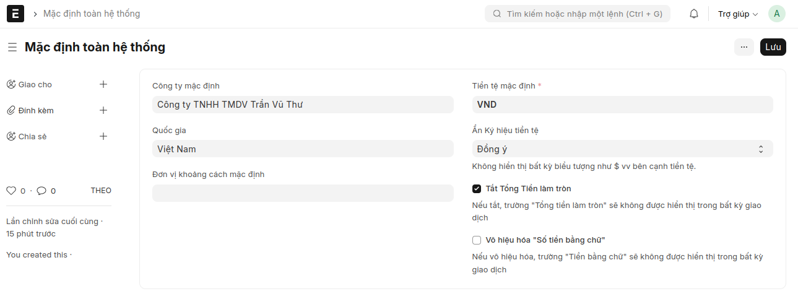Image resolution: width=798 pixels, height=299 pixels.
Task: Open the user avatar A menu
Action: (776, 14)
